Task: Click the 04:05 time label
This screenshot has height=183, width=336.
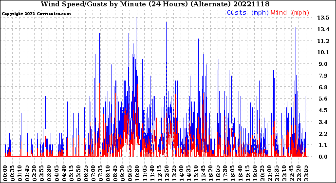Action: click(56, 173)
